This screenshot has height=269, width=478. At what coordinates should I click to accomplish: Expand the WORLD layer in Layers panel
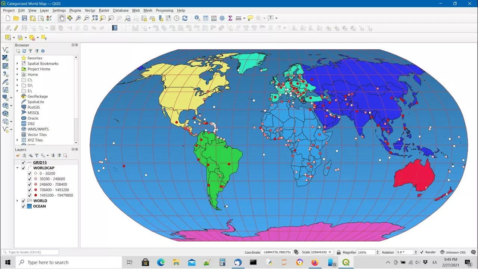click(x=17, y=201)
